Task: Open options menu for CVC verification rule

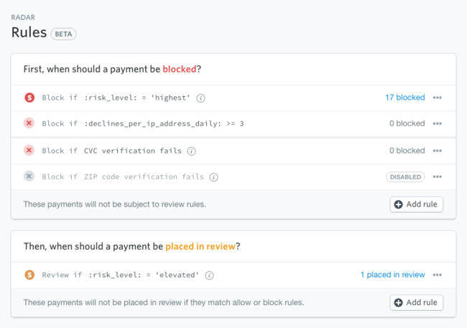Action: point(438,151)
